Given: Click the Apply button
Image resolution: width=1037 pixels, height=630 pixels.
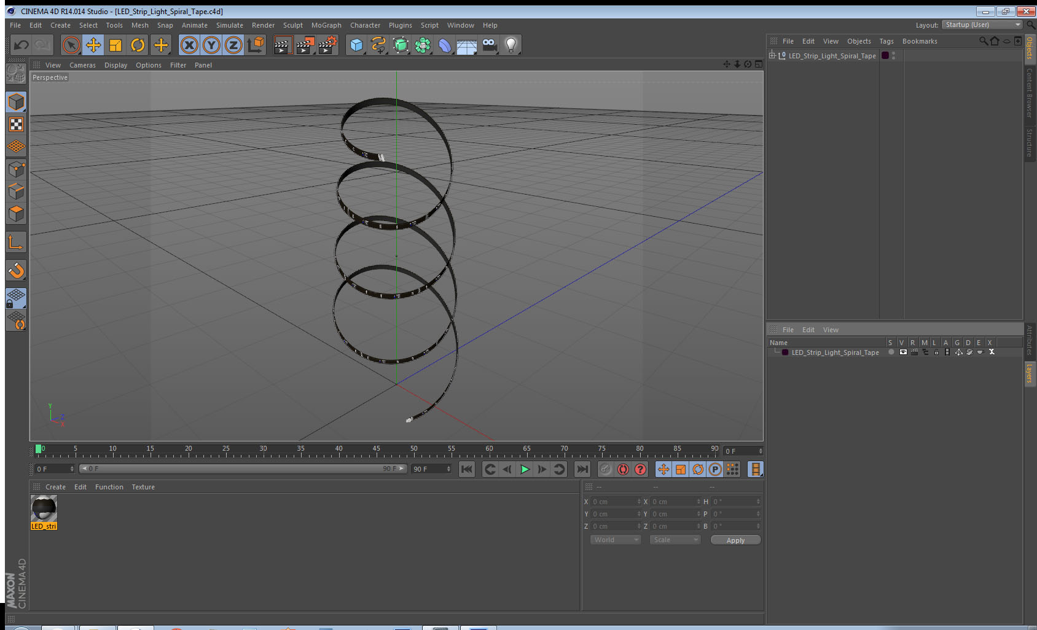Looking at the screenshot, I should (735, 540).
